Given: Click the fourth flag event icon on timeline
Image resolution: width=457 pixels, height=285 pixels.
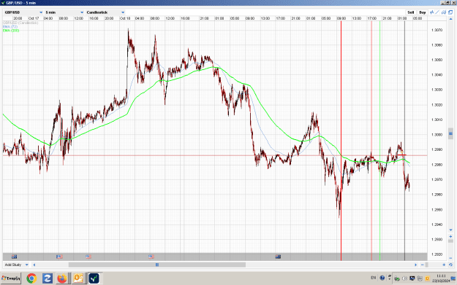Looking at the screenshot, I should point(151,257).
